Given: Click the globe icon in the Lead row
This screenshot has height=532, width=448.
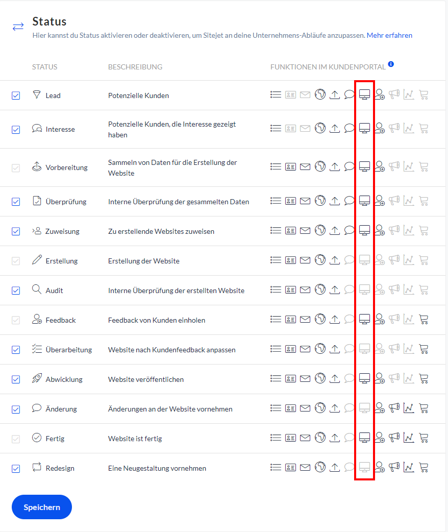Looking at the screenshot, I should tap(320, 94).
